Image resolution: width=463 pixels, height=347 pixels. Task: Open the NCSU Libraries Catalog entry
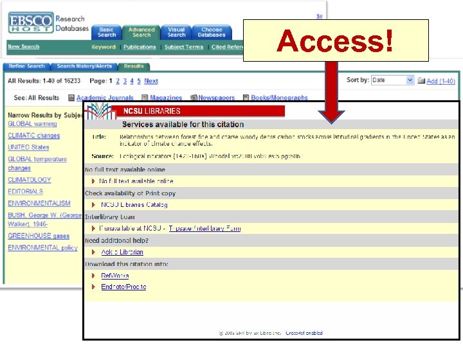point(134,205)
